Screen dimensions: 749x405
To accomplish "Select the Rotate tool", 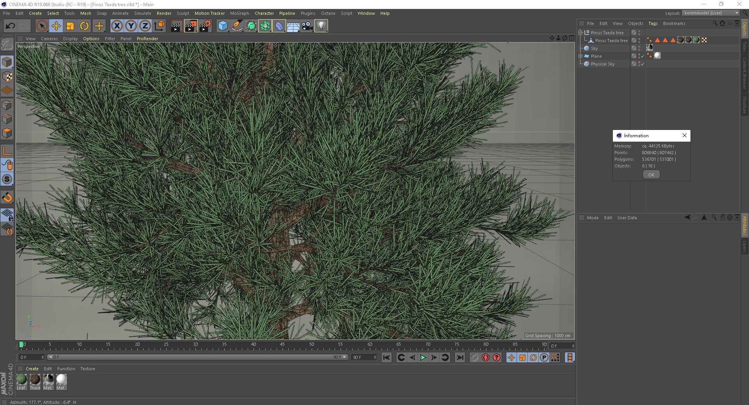I will point(84,26).
